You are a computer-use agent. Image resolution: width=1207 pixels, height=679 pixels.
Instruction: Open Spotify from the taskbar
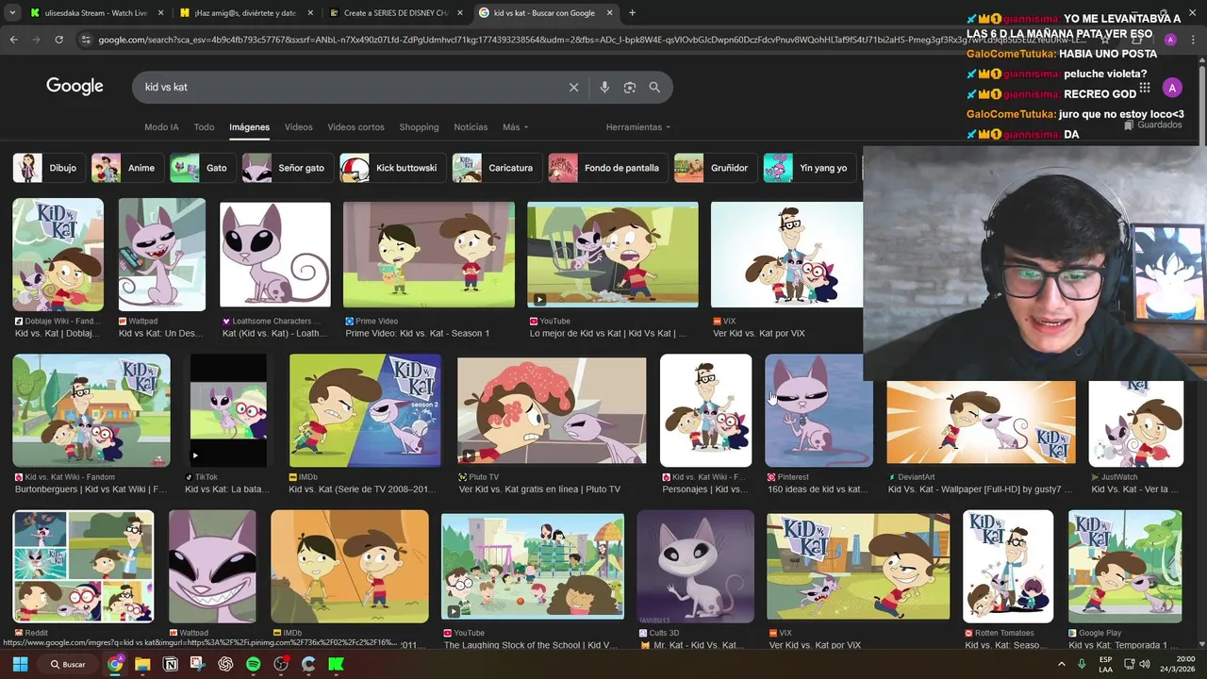coord(253,664)
